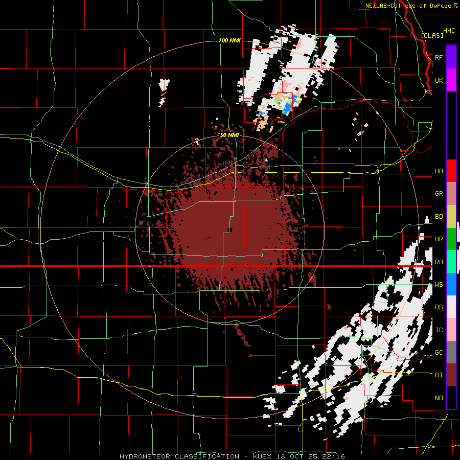This screenshot has width=460, height=460.
Task: Select the GR dusty-pink legend swatch
Action: (451, 194)
